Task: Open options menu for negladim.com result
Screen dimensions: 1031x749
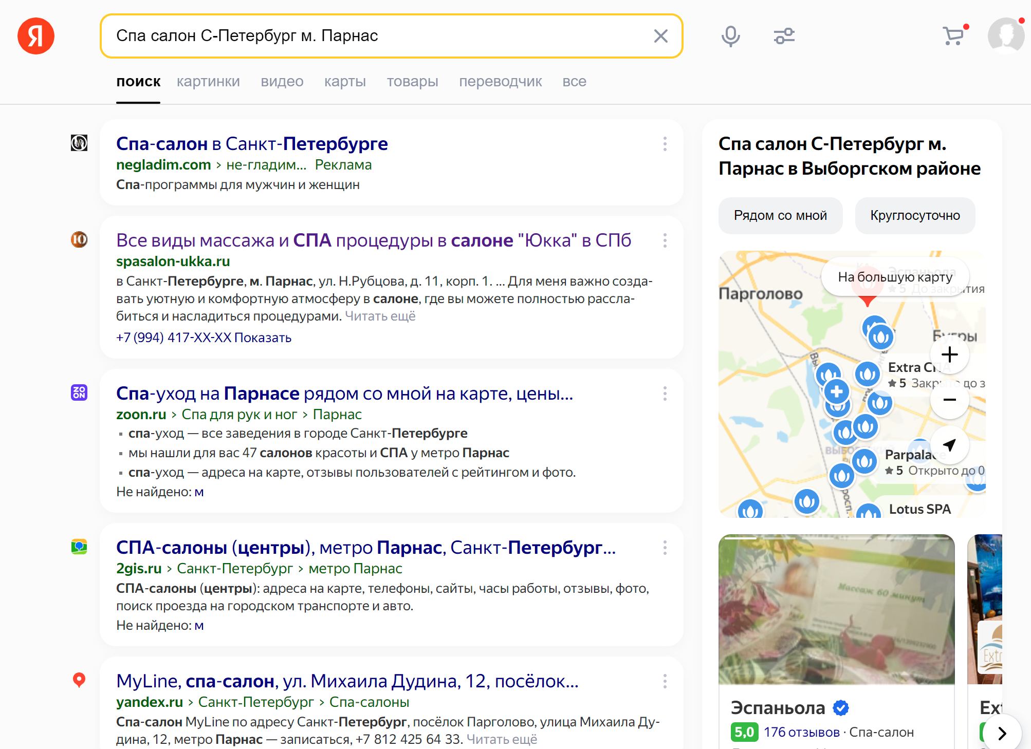Action: 665,144
